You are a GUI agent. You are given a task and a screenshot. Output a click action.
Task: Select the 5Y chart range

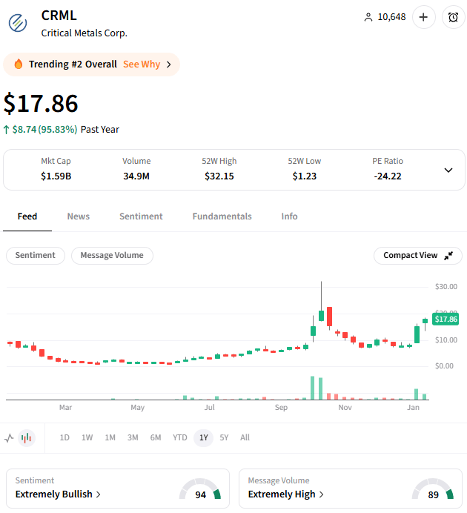point(224,437)
